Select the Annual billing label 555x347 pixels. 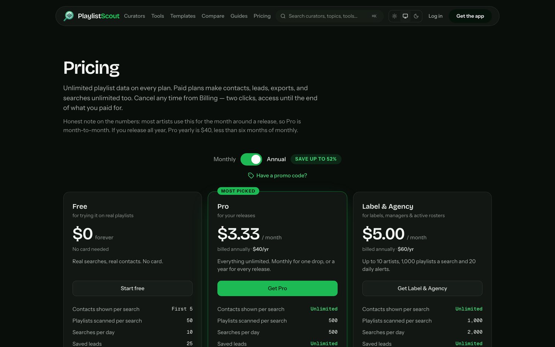(276, 159)
